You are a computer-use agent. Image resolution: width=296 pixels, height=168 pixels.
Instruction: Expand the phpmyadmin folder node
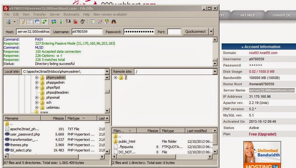(x=37, y=77)
